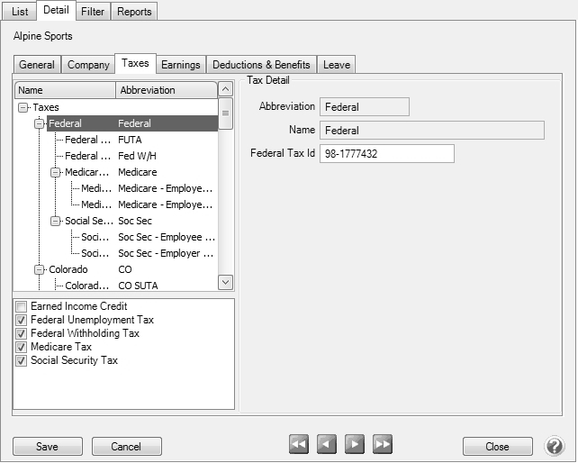Collapse the root Taxes node
Screen dimensions: 578x463
click(23, 107)
